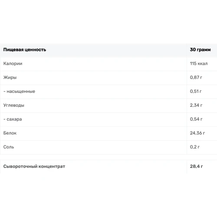Select the 'Жиры' row label

click(x=10, y=77)
